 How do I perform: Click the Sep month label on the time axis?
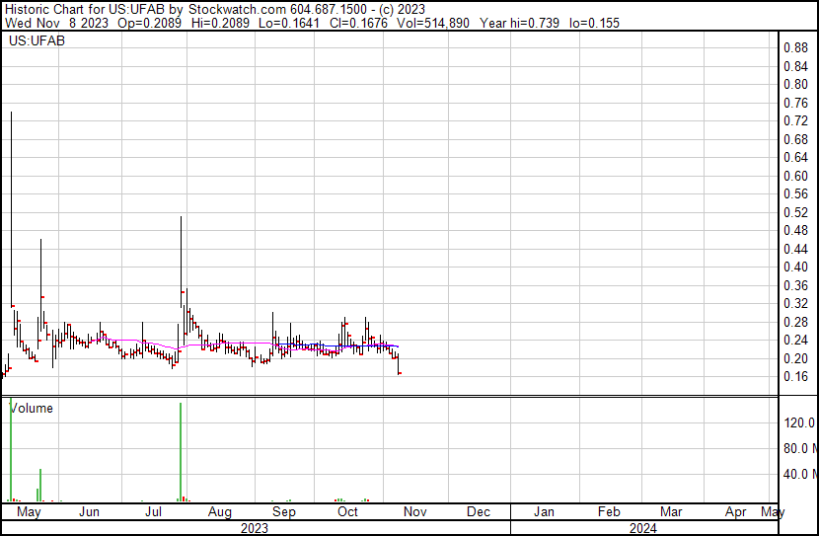click(x=283, y=512)
